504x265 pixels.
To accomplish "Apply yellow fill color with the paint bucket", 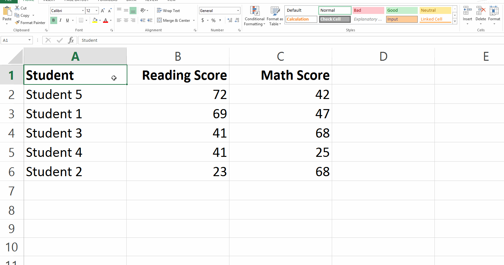I will 95,20.
